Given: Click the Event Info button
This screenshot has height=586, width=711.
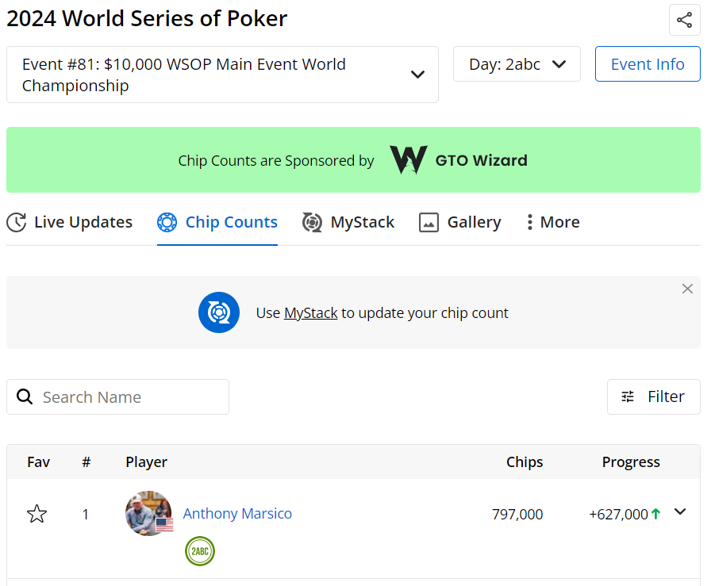Looking at the screenshot, I should pyautogui.click(x=648, y=64).
